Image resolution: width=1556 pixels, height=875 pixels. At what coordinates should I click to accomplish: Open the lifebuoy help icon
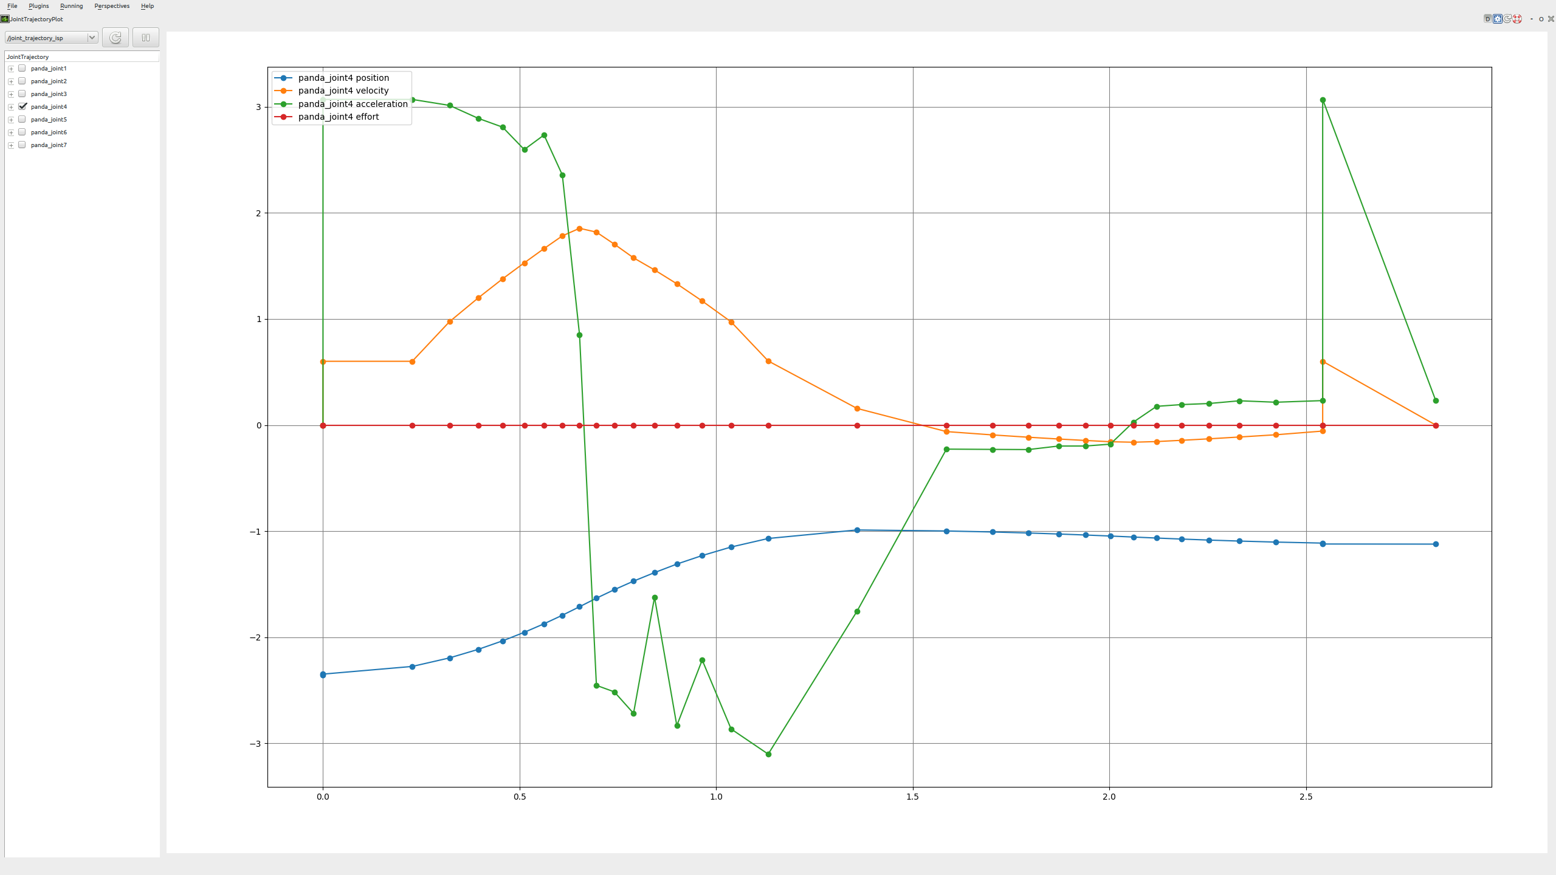pos(1517,19)
